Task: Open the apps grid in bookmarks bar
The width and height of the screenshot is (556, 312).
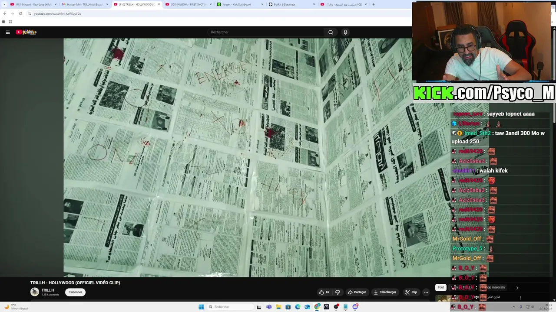Action: [10, 22]
